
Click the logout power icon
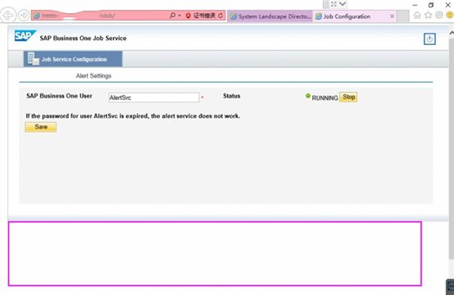tap(429, 39)
